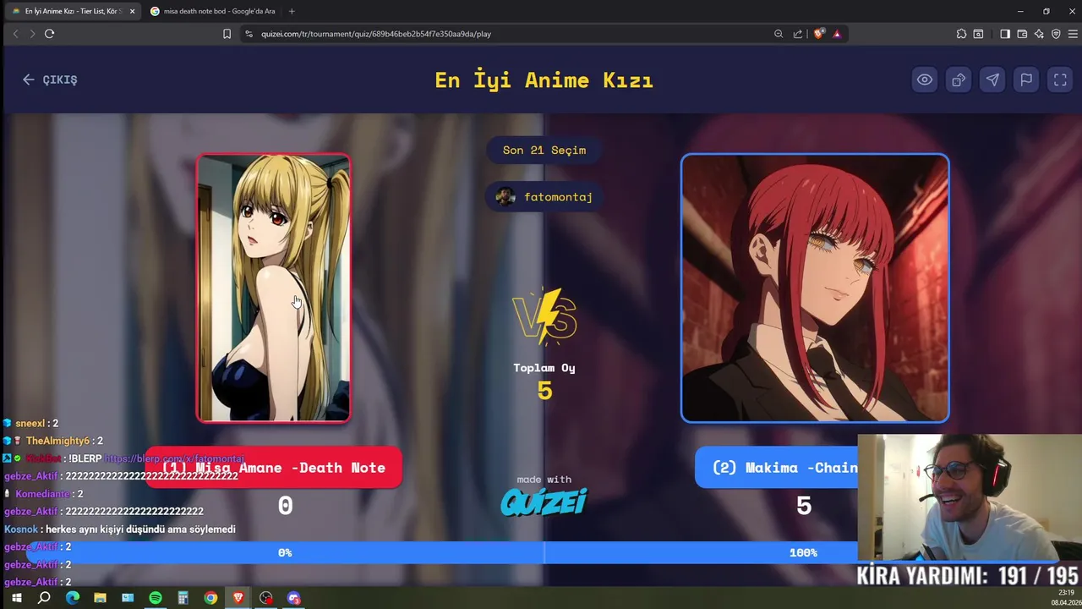Click the Quizei logo under made with
Image resolution: width=1082 pixels, height=609 pixels.
(x=544, y=502)
